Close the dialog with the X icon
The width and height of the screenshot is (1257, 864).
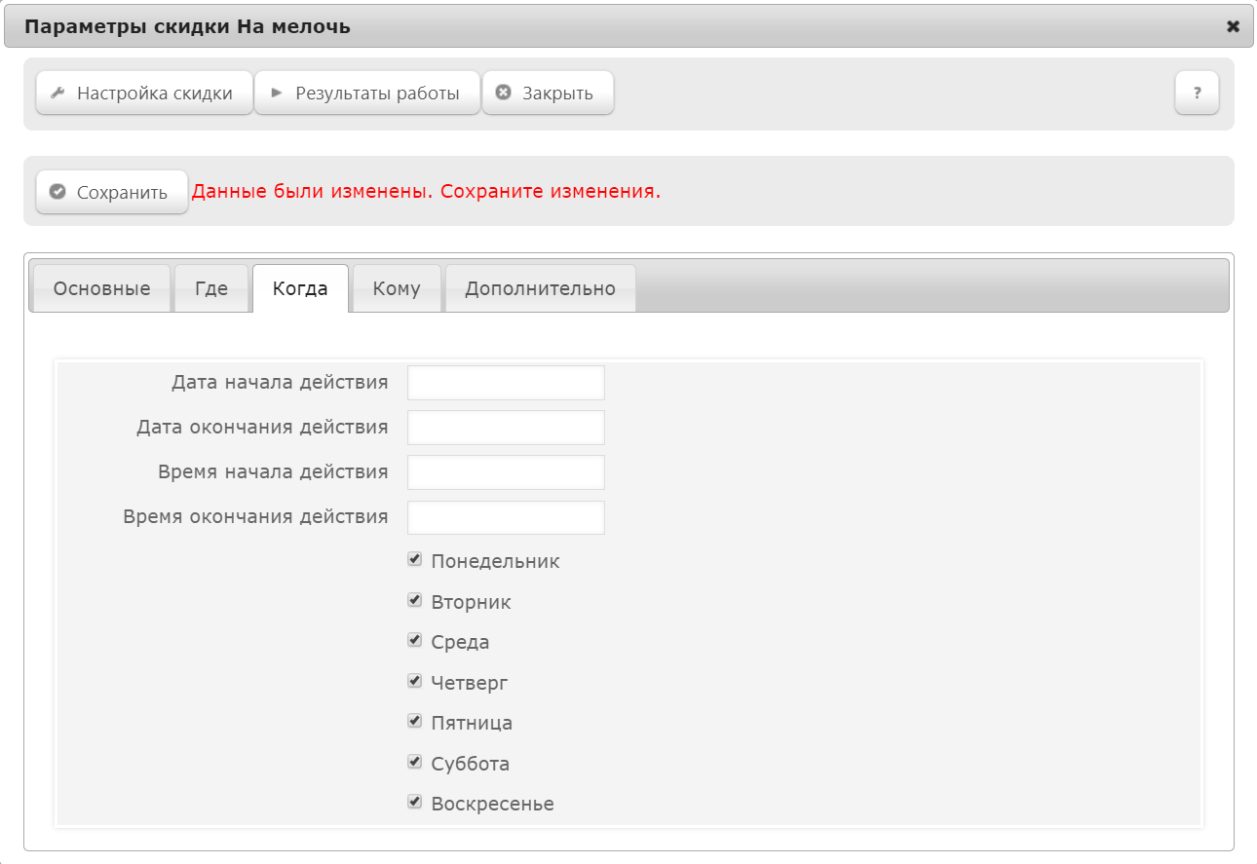point(1233,26)
